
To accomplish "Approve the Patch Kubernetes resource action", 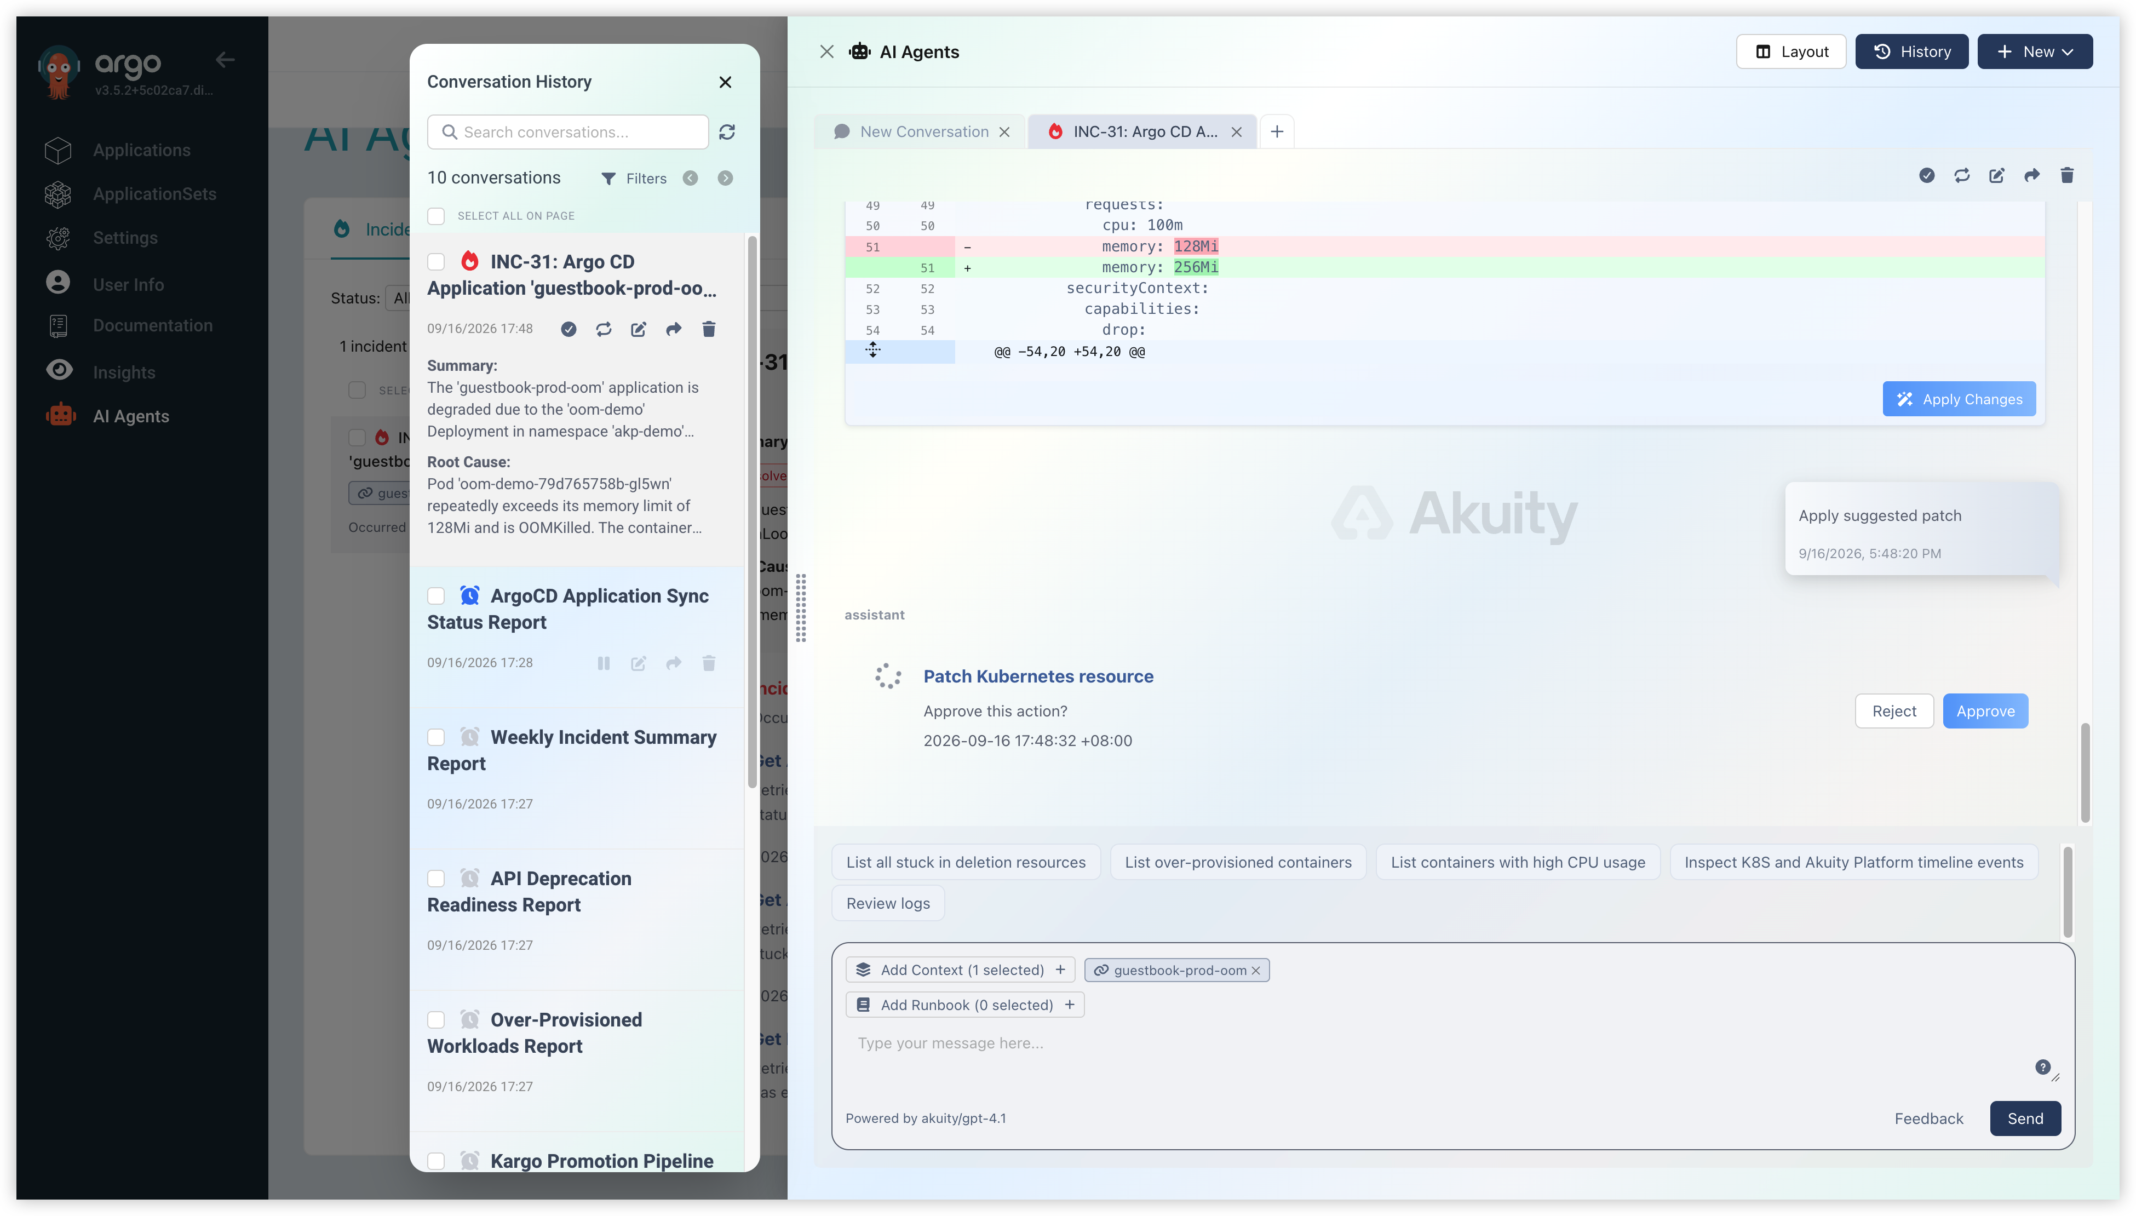I will pos(1985,711).
